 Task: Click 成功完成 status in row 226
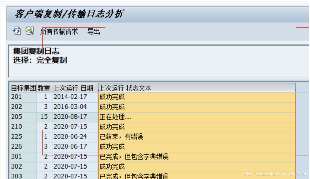click(x=197, y=147)
